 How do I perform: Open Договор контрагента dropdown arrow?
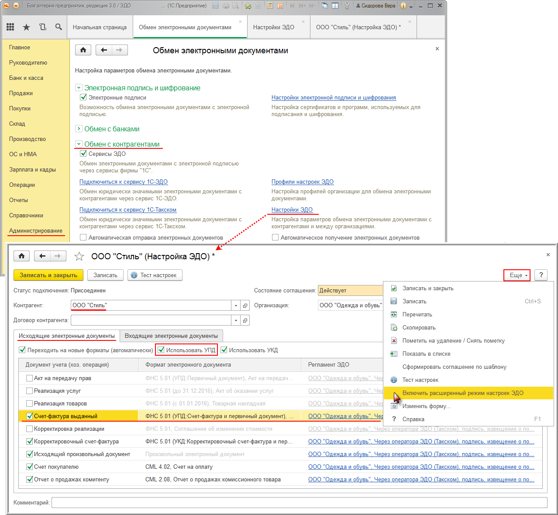tap(236, 320)
